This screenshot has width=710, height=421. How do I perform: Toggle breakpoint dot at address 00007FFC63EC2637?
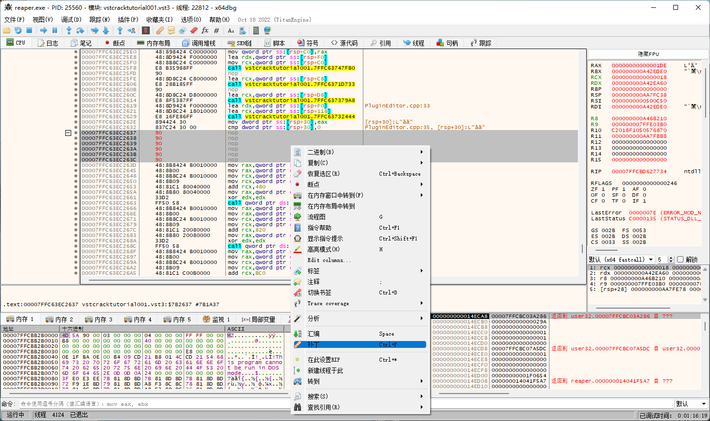coord(76,133)
